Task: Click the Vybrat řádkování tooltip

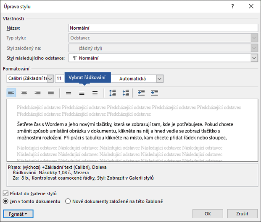Action: (x=87, y=77)
